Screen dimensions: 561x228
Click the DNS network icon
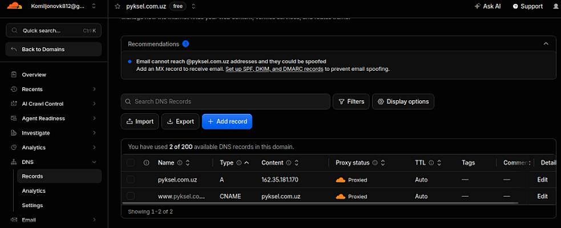coord(14,162)
